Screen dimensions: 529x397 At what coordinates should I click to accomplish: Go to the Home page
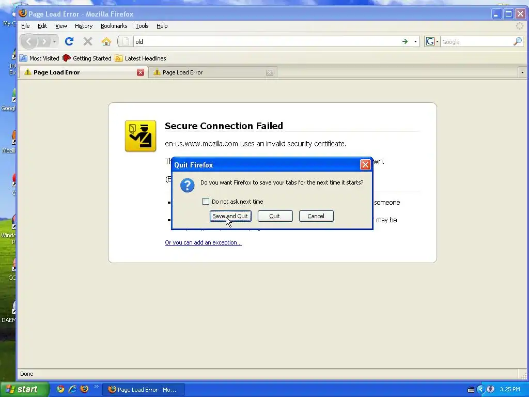click(x=106, y=41)
